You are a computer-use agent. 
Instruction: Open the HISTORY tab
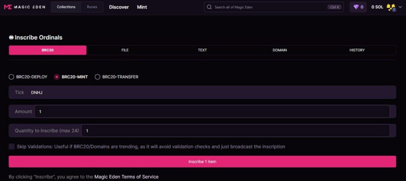[357, 50]
